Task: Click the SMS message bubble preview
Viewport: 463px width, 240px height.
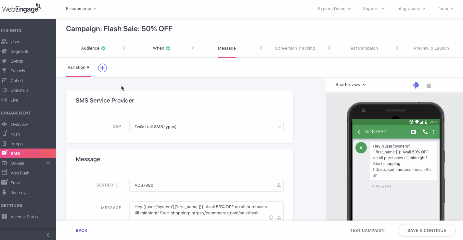Action: pos(403,161)
